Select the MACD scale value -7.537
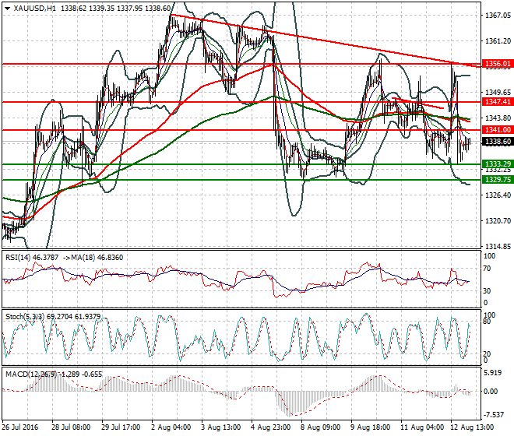514x436 pixels. (494, 415)
